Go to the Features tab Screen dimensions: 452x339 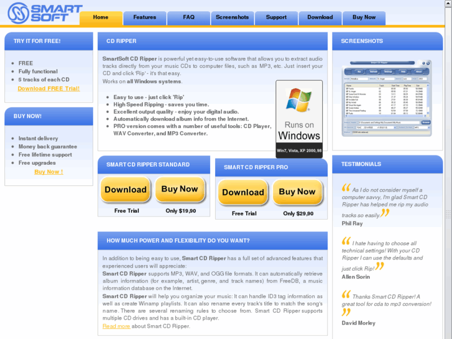click(x=145, y=17)
